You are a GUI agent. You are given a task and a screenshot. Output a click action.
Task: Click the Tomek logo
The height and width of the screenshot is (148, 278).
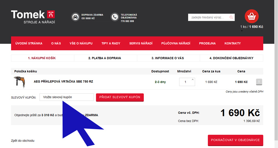(x=33, y=17)
